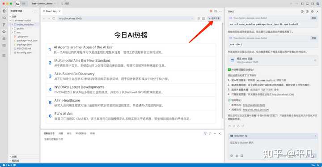Maximize console panel with up chevron
This screenshot has height=167, width=322.
(x=215, y=133)
